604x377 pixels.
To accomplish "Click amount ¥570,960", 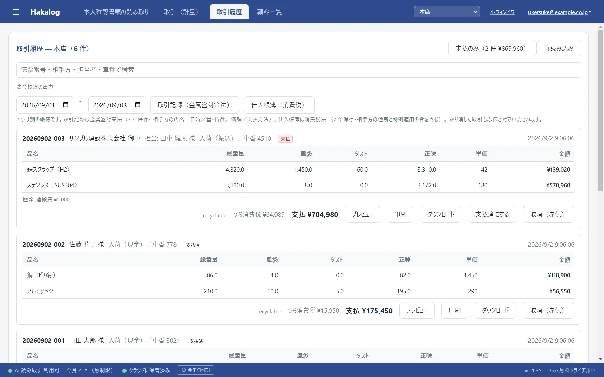I will [x=558, y=185].
